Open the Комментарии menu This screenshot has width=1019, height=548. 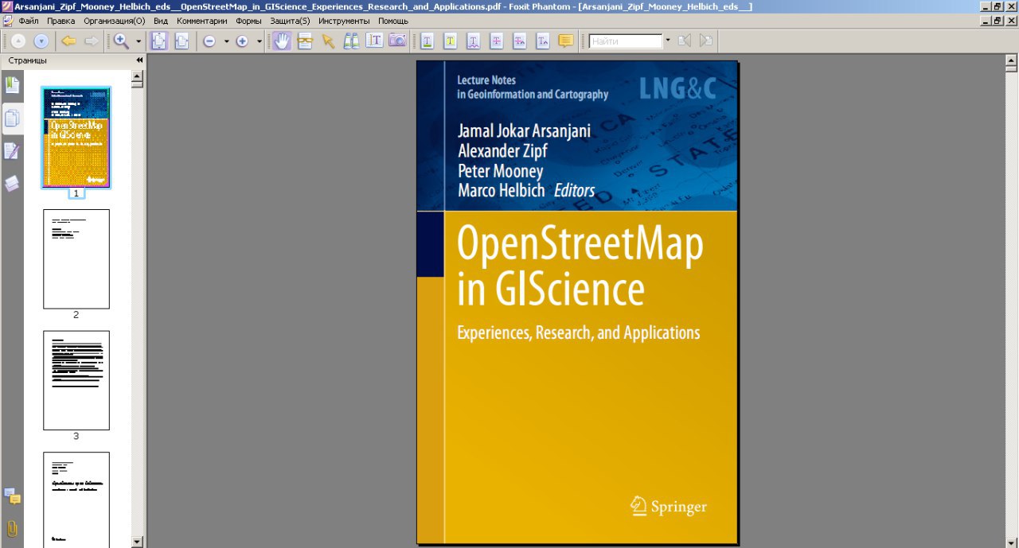pos(202,21)
